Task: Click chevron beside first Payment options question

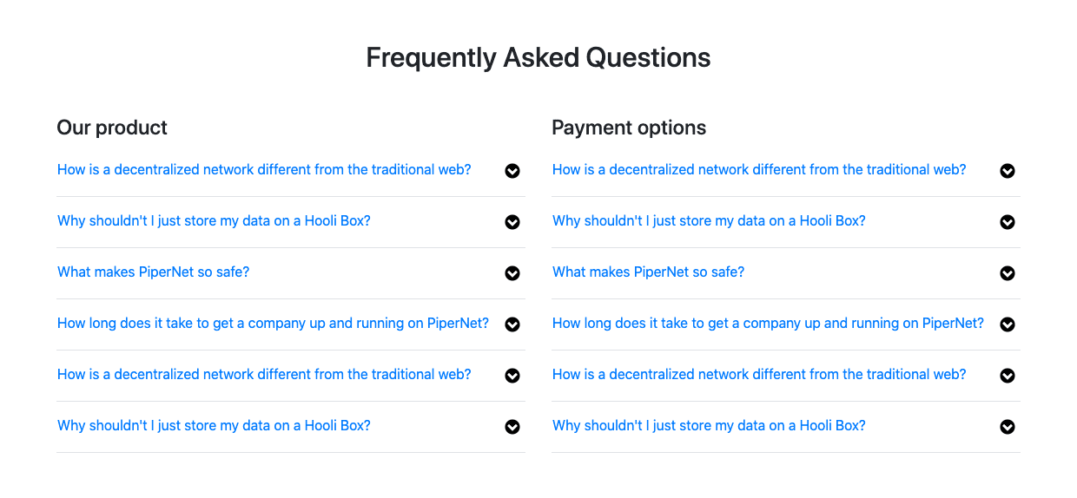Action: (1008, 171)
